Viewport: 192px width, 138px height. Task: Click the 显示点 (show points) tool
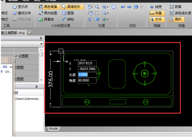pyautogui.click(x=21, y=7)
